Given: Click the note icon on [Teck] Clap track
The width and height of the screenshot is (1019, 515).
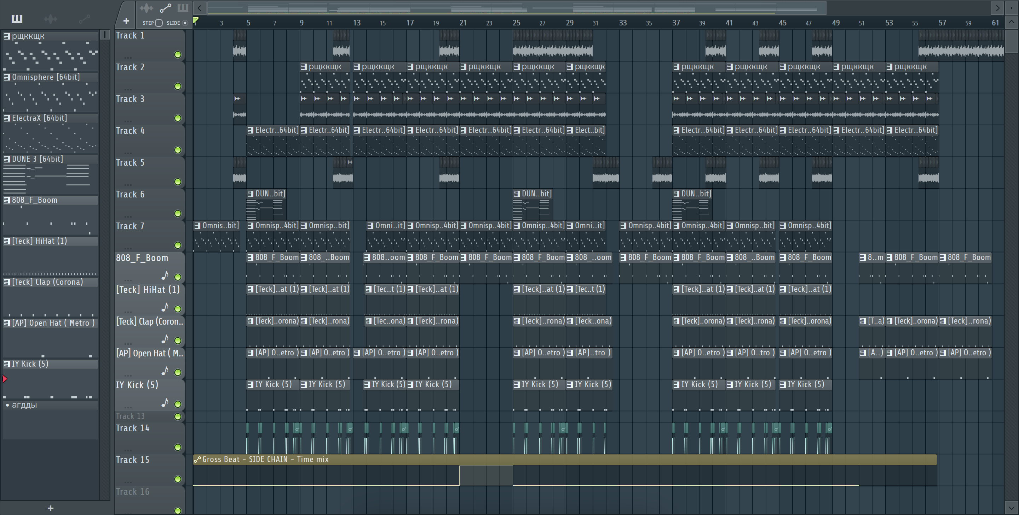Looking at the screenshot, I should 165,338.
